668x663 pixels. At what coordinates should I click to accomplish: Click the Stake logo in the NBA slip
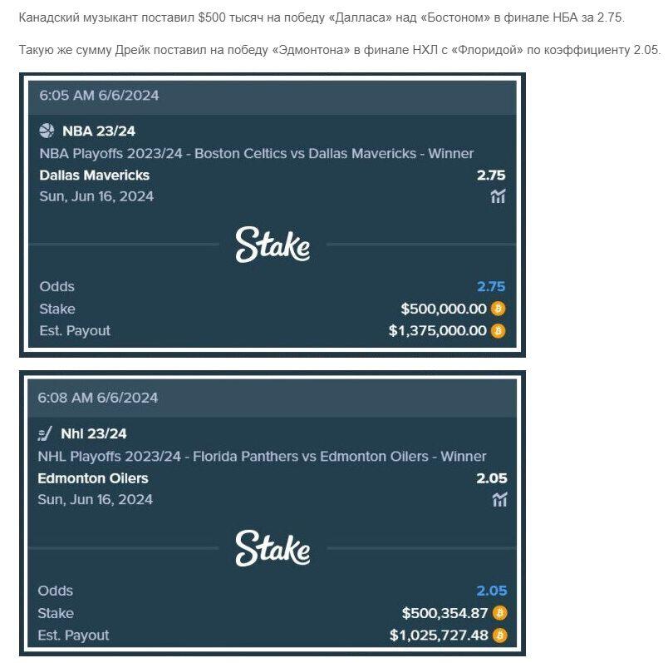pos(273,245)
